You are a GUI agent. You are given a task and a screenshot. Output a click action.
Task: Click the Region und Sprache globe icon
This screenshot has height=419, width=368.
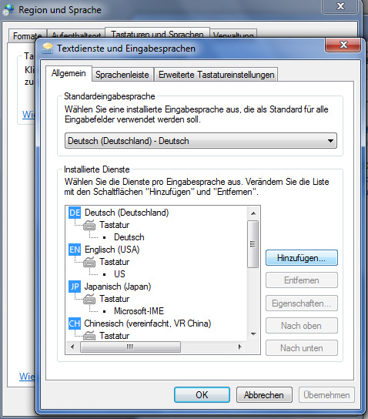click(8, 9)
